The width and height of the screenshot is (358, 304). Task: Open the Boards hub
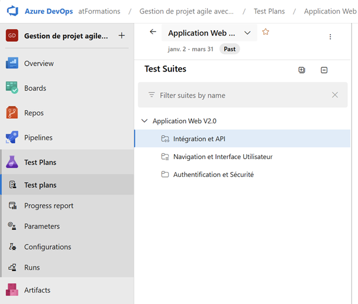[35, 88]
